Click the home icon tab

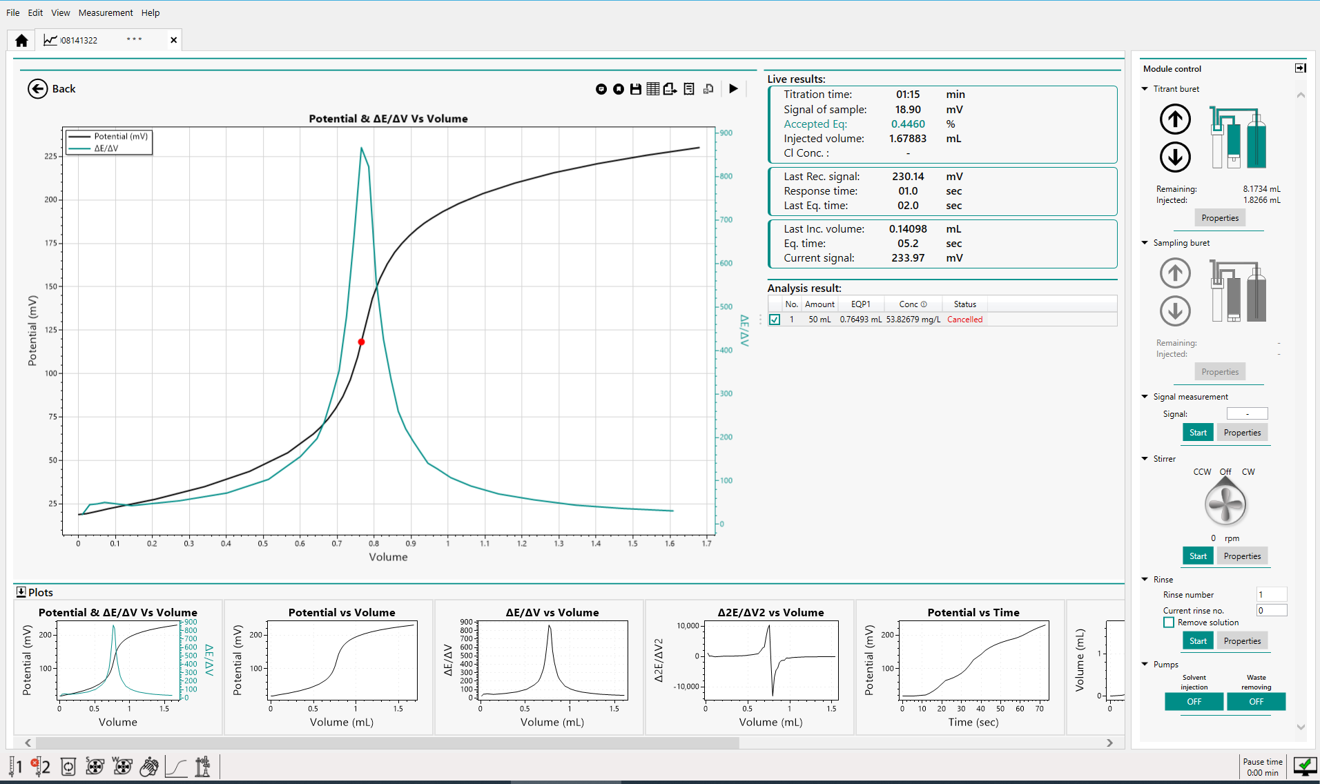21,41
